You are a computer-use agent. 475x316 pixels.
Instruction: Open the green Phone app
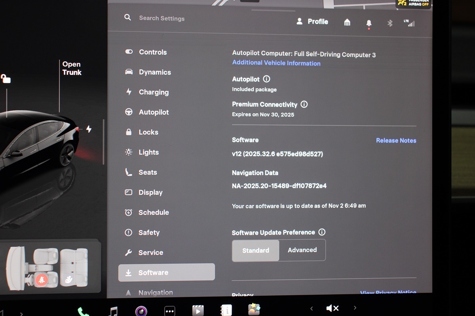pos(83,311)
